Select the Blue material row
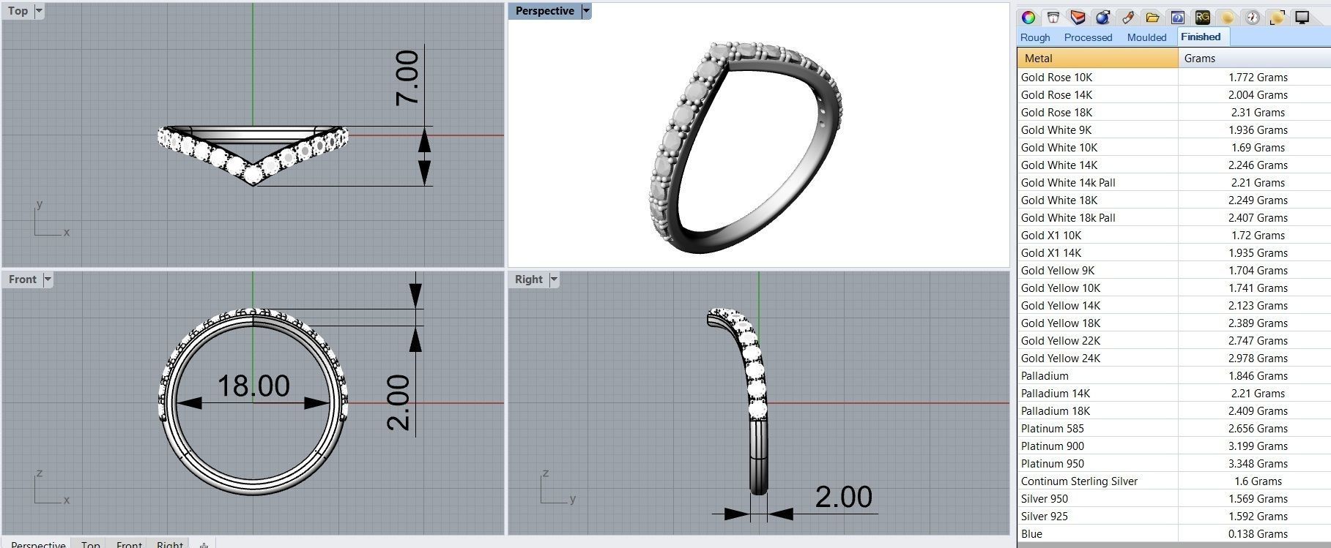 click(x=1174, y=533)
